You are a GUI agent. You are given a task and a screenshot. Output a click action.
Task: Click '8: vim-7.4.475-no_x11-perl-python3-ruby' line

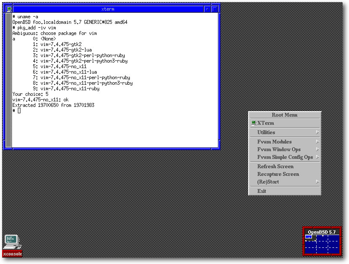[83, 83]
